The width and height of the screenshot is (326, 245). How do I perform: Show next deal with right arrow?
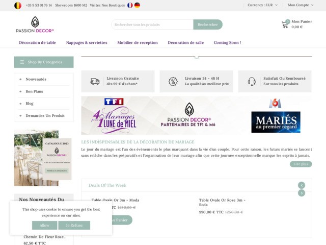(x=302, y=193)
